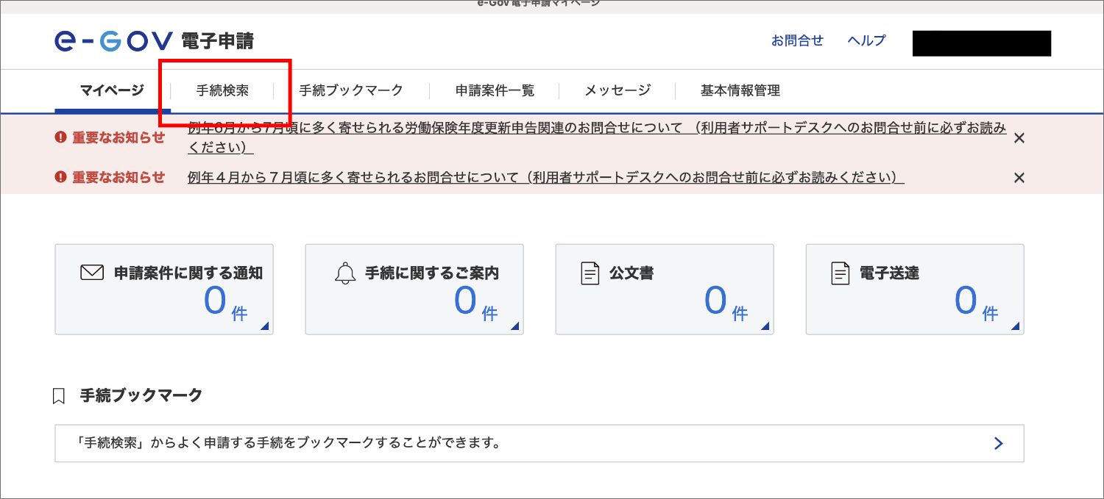Click the envelope icon on 申請案件に関する通知
Viewport: 1104px width, 499px height.
pos(92,273)
